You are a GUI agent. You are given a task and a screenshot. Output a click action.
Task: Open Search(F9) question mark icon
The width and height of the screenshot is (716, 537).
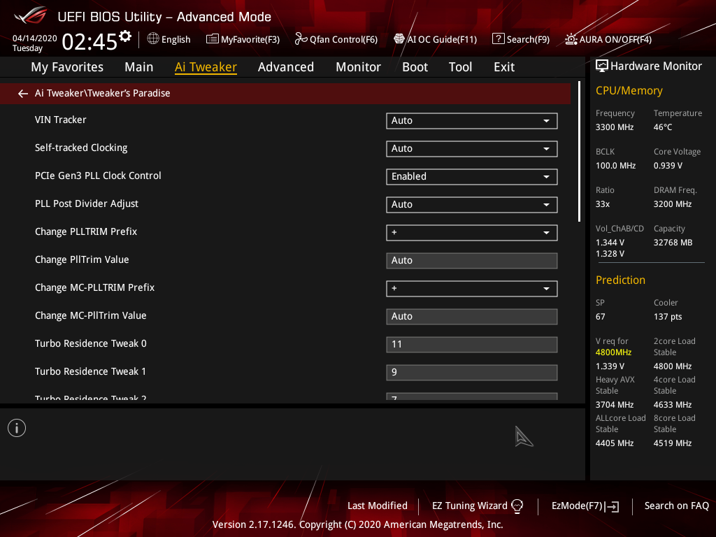coord(498,39)
